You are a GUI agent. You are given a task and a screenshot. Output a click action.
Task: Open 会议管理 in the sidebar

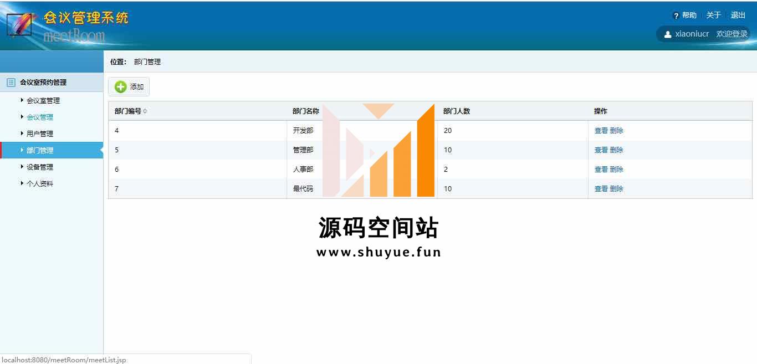click(x=40, y=117)
